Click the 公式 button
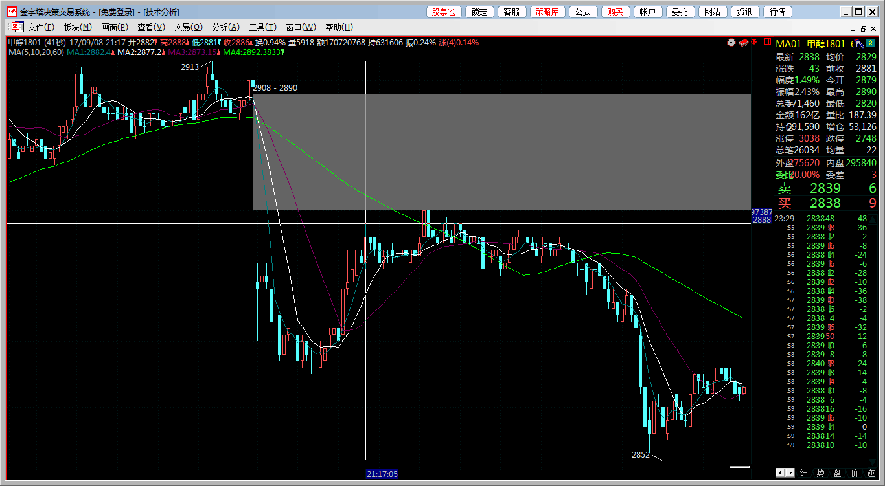885x486 pixels. pyautogui.click(x=583, y=12)
